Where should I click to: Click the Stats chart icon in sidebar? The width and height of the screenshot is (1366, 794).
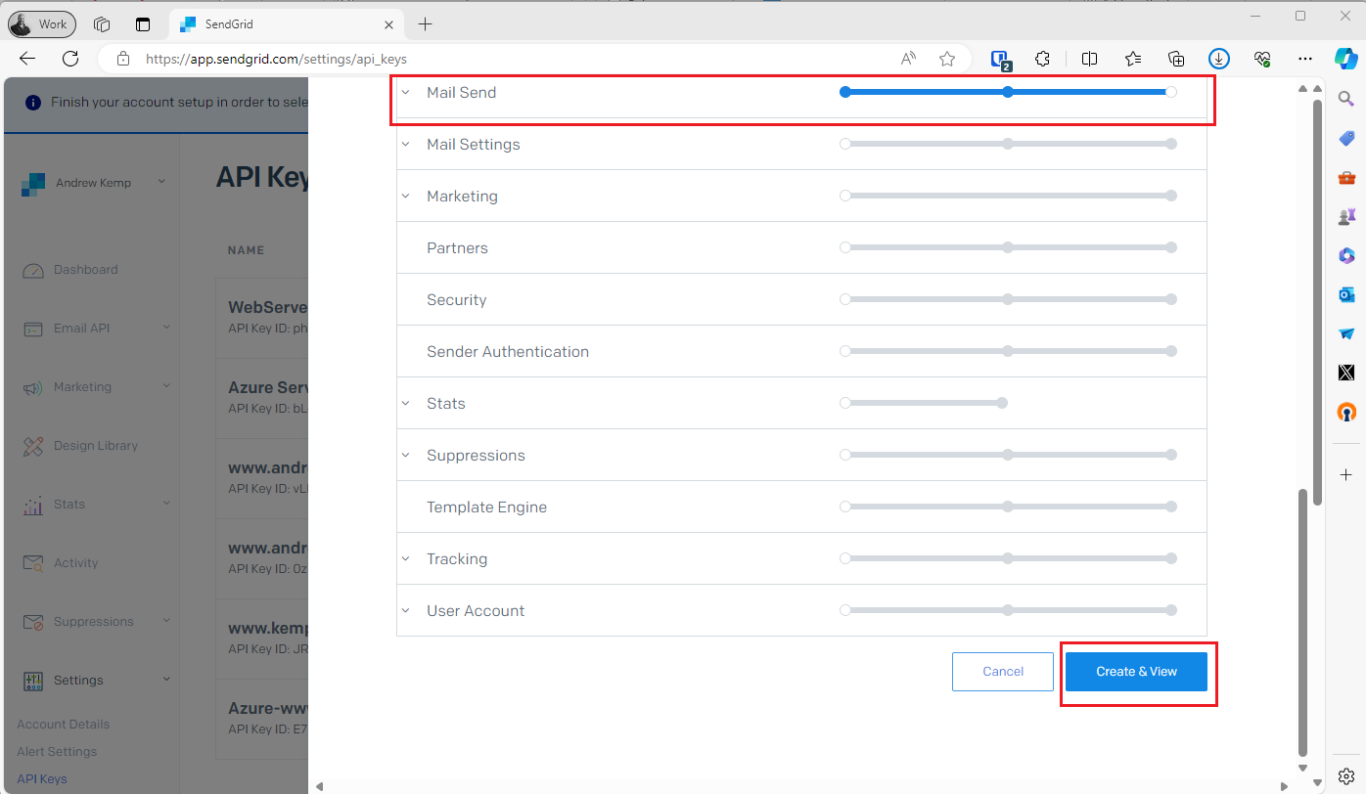tap(32, 504)
